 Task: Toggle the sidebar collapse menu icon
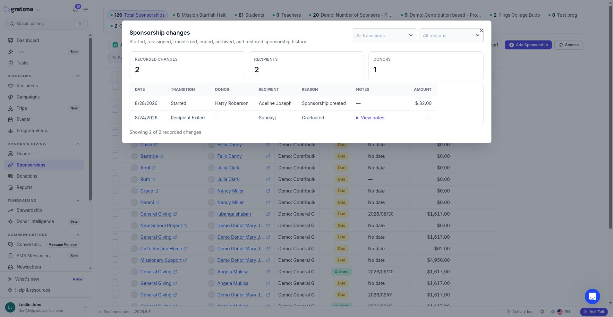(86, 9)
